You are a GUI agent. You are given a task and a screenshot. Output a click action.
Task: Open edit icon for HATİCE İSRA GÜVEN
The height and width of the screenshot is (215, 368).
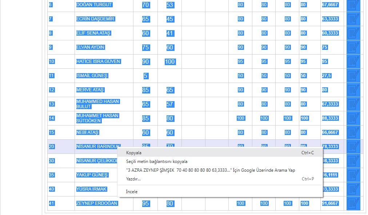coord(353,61)
